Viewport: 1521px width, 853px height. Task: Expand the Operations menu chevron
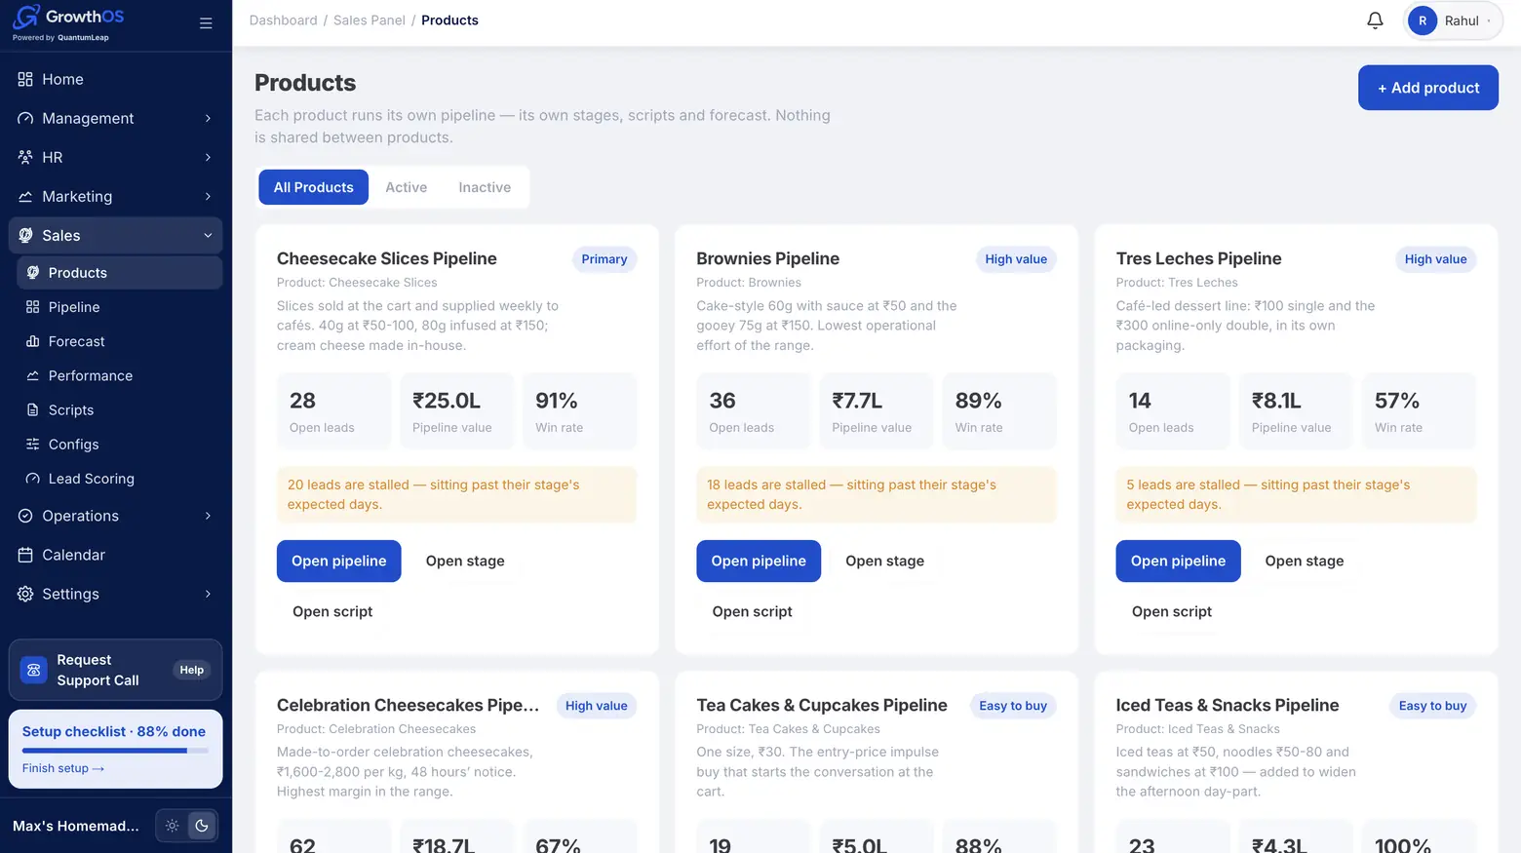(208, 516)
